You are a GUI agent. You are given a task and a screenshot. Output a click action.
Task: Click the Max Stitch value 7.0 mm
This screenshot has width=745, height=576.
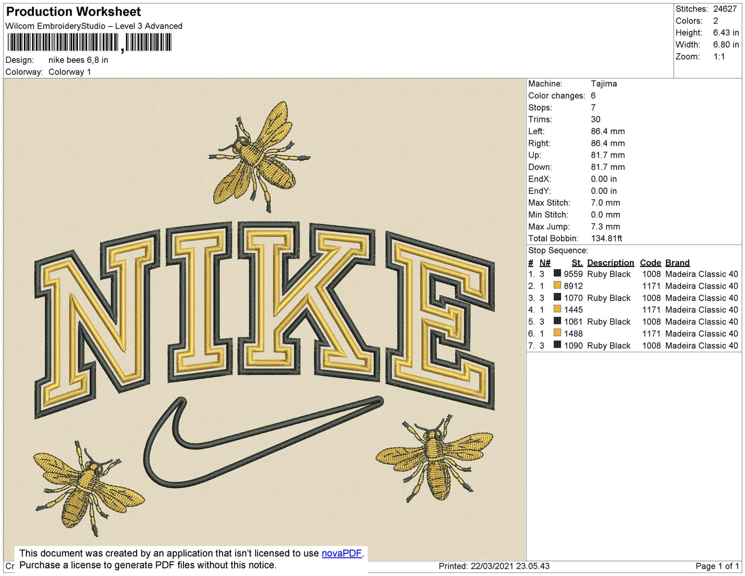pyautogui.click(x=605, y=203)
